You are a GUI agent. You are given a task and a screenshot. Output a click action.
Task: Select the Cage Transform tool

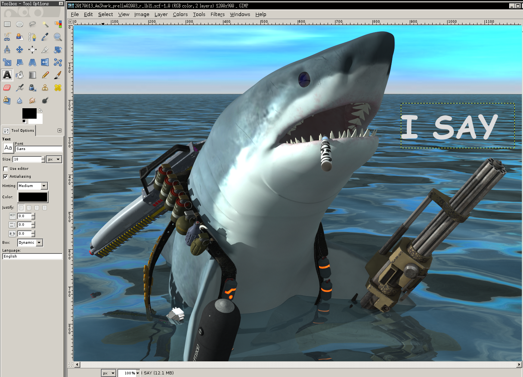pos(58,62)
